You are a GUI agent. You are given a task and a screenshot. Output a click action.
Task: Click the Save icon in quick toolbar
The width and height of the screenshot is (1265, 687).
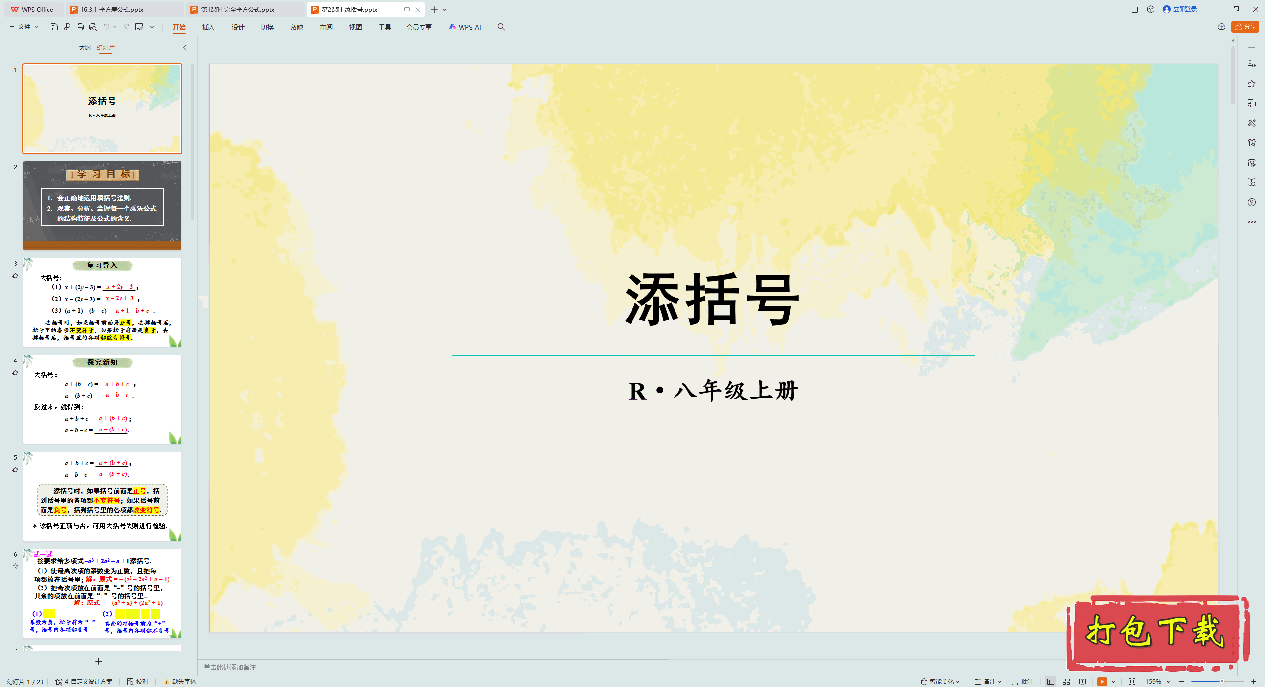point(54,27)
